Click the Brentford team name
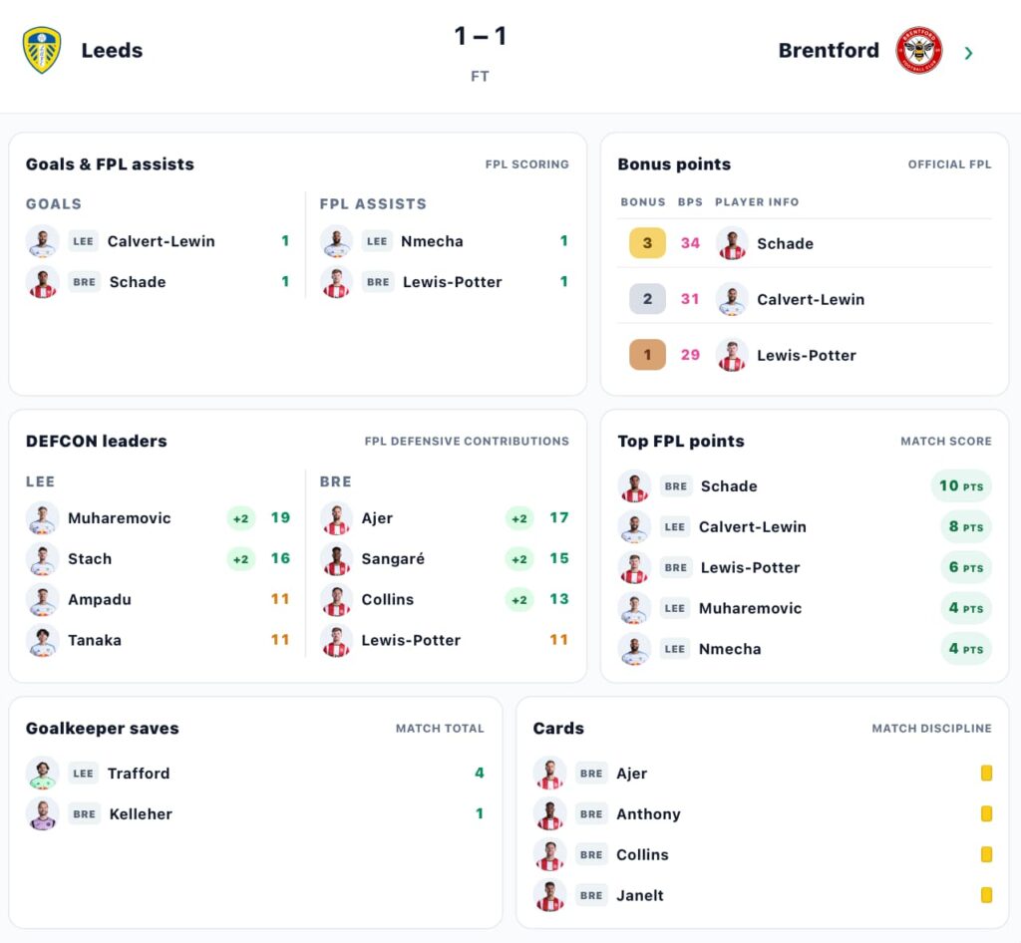Screen dimensions: 1021x943 coord(829,50)
